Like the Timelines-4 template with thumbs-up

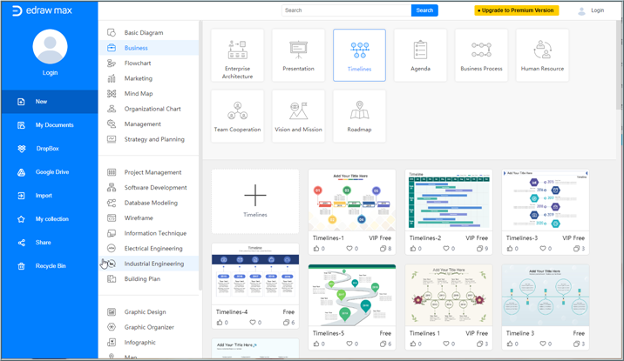220,323
